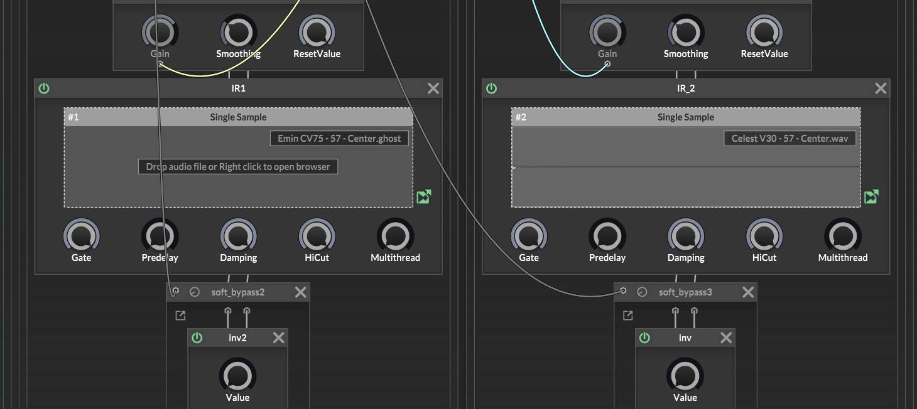Click the clock icon on soft_bypass3 header
This screenshot has height=409, width=917.
tap(642, 292)
